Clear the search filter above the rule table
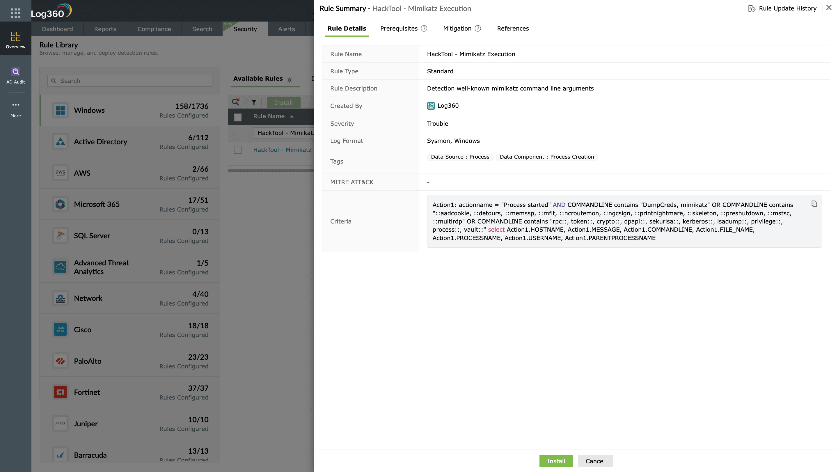This screenshot has width=838, height=472. (x=236, y=102)
